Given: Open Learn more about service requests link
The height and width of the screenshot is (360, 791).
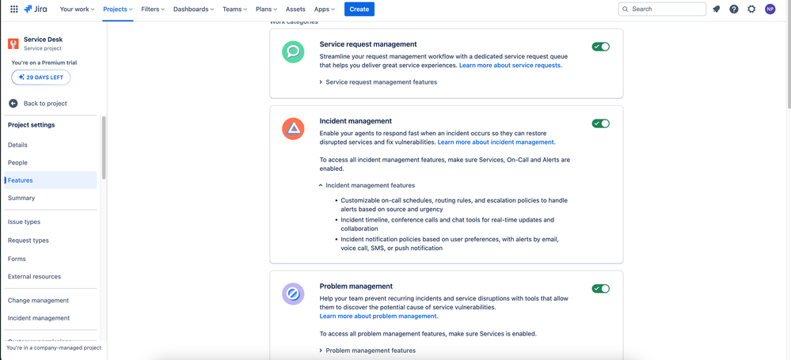Looking at the screenshot, I should coord(511,66).
